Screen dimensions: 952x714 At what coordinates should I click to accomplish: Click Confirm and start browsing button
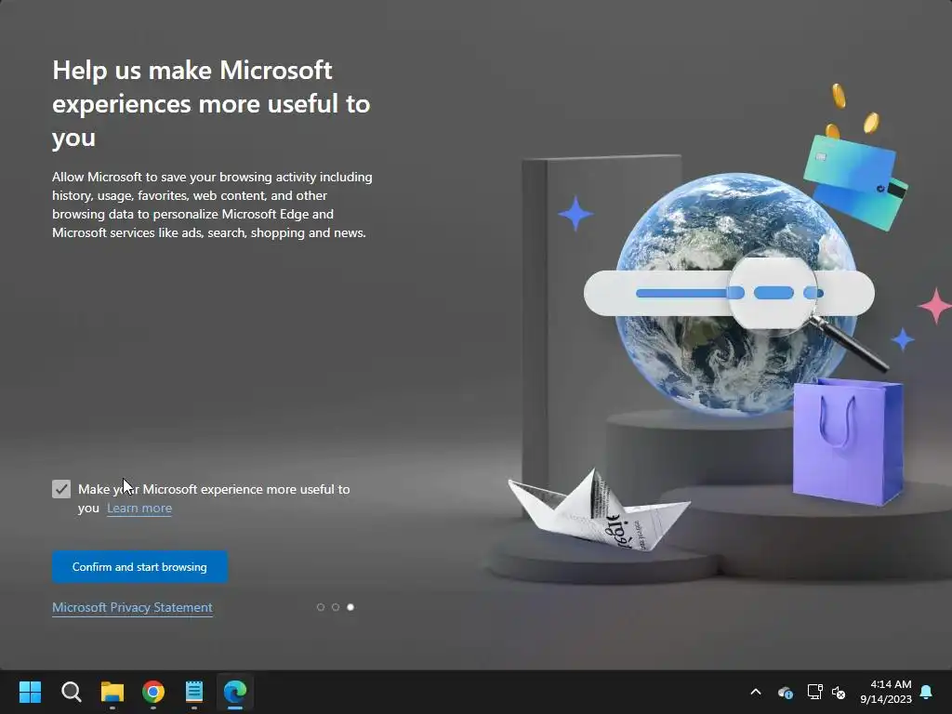pos(139,566)
